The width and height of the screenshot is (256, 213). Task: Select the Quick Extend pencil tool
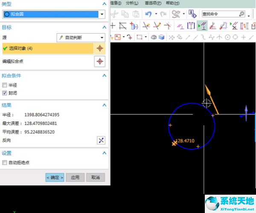point(157,26)
